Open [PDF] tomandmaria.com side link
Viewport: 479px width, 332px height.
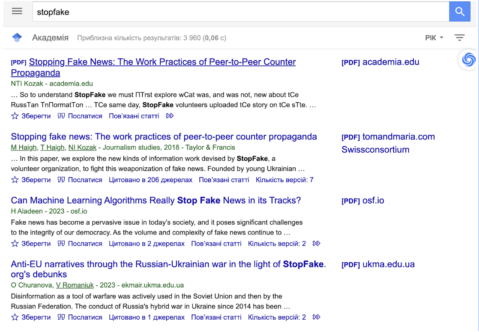[x=388, y=137]
